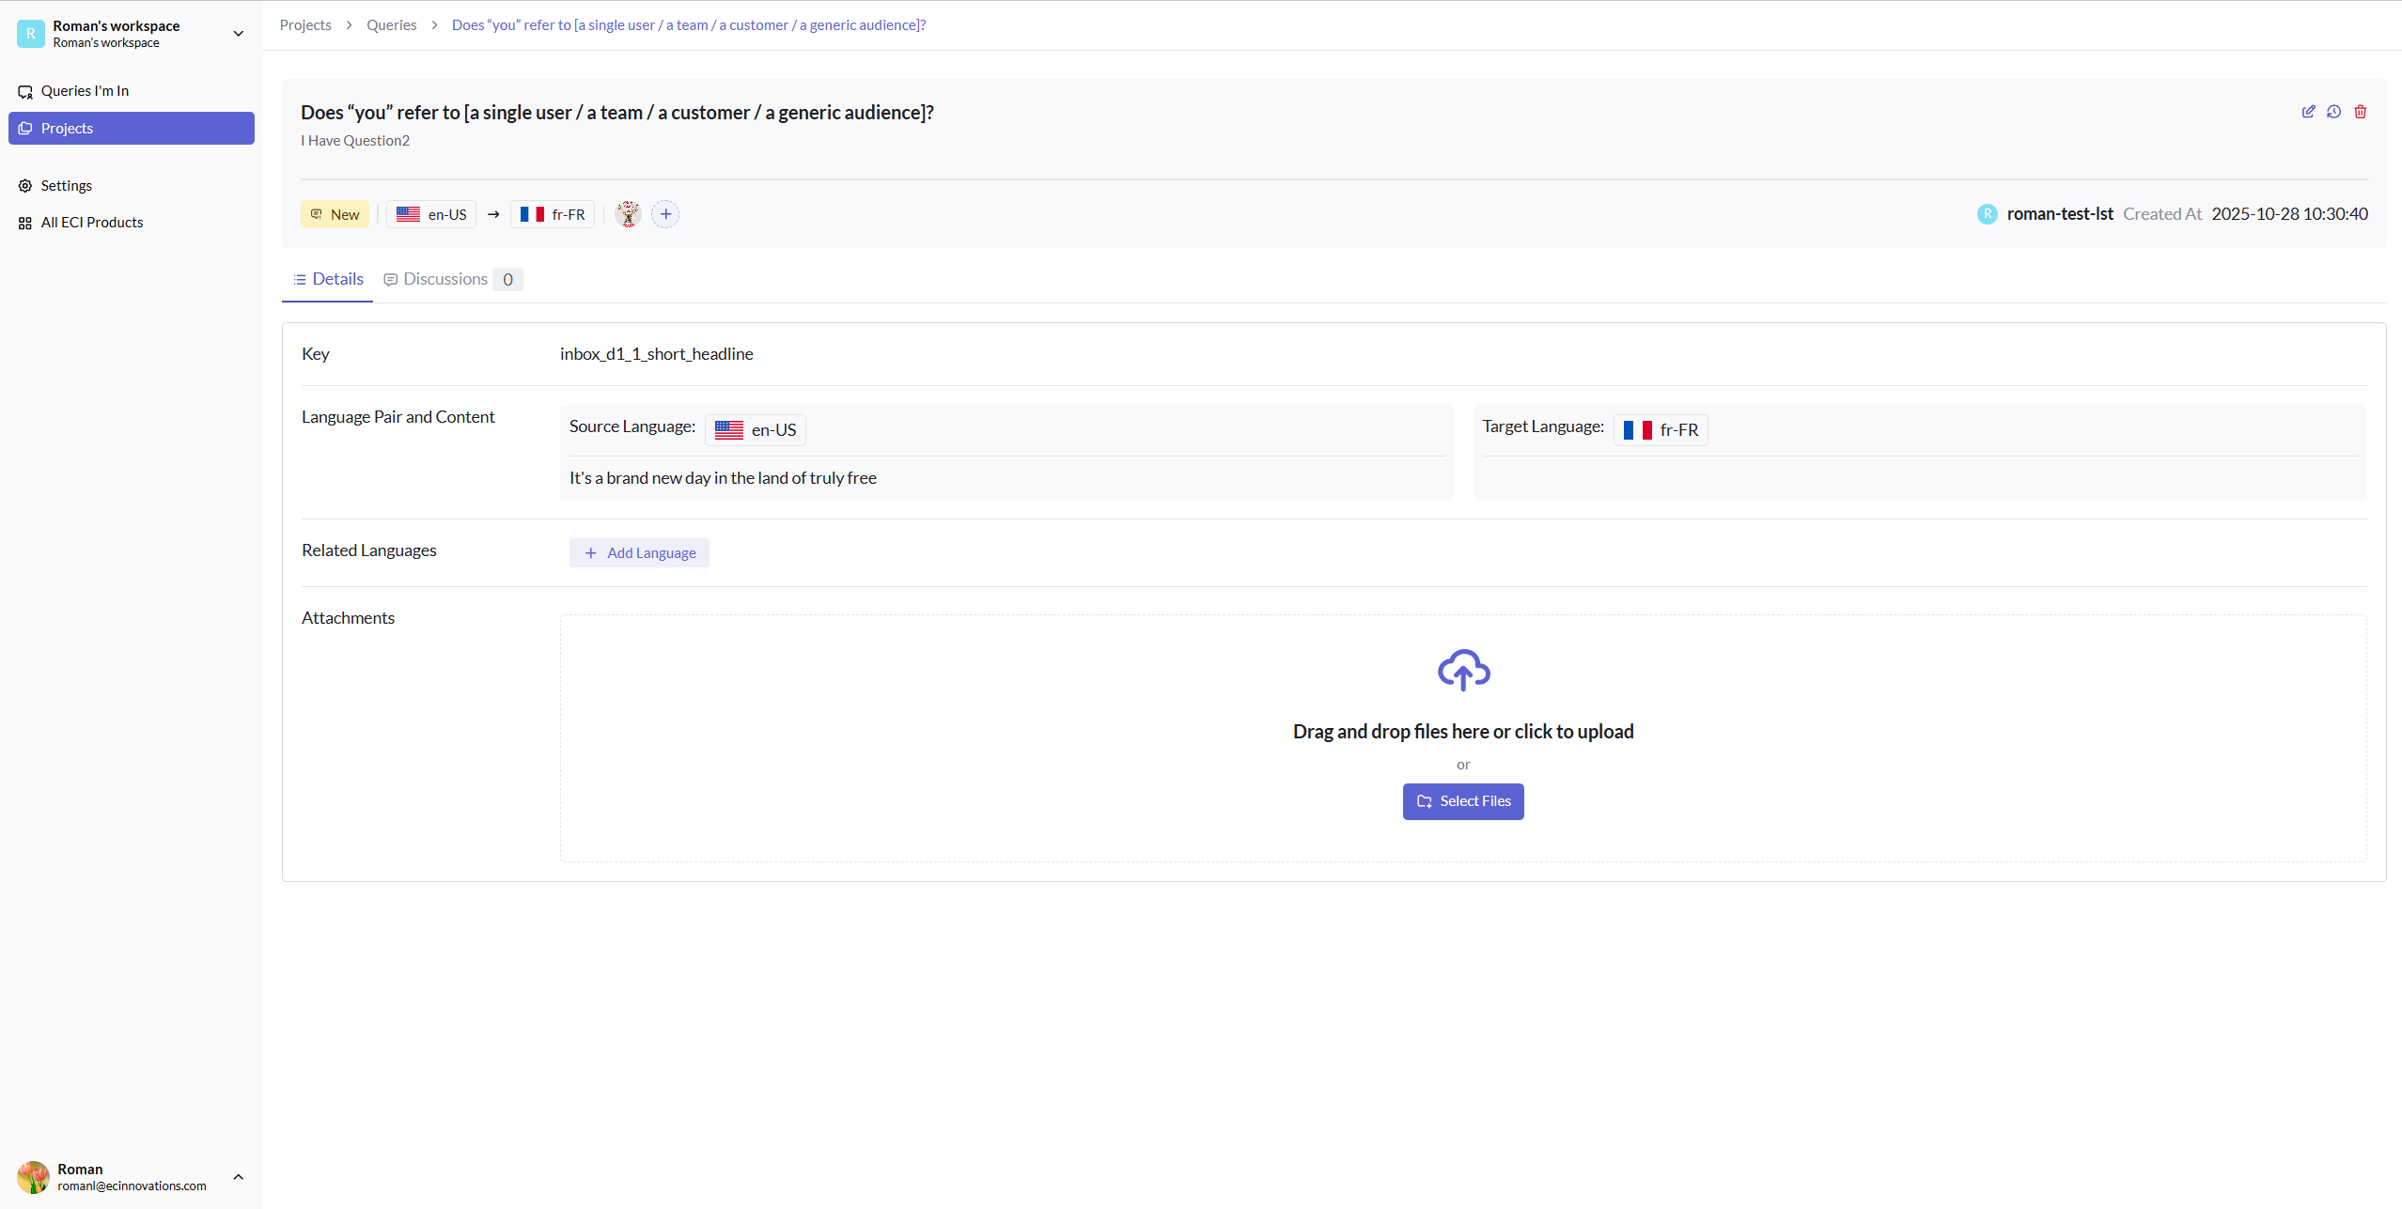View query history via clock icon
The image size is (2402, 1209).
click(2335, 112)
